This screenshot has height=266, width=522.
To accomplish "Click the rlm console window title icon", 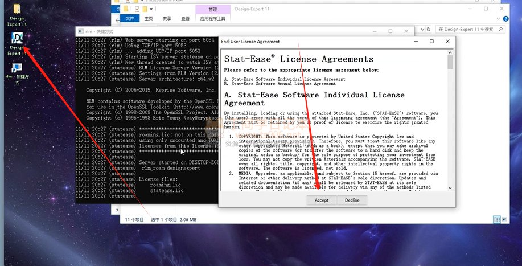I will (80, 31).
